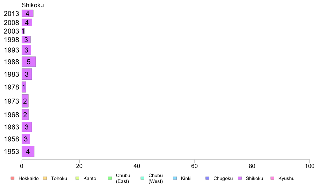Select the 1978 bar labeled 1
Image resolution: width=317 pixels, height=196 pixels.
coord(24,87)
